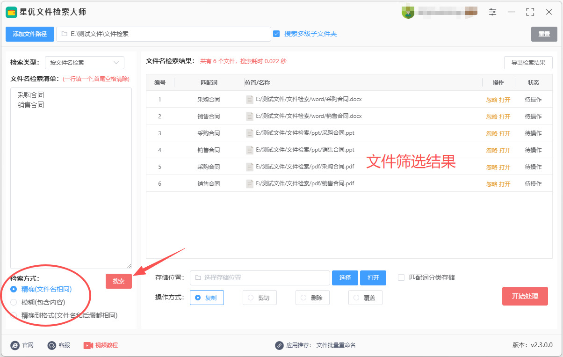Toggle 搜索多级子文件夹 checkbox
The height and width of the screenshot is (357, 563).
coord(276,34)
